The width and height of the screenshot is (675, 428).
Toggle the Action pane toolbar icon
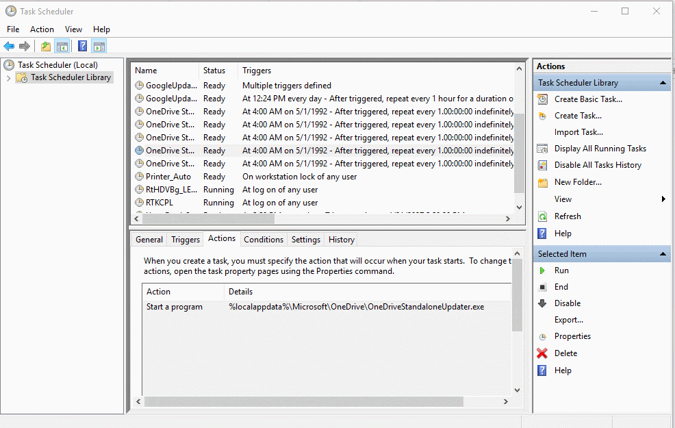point(99,46)
